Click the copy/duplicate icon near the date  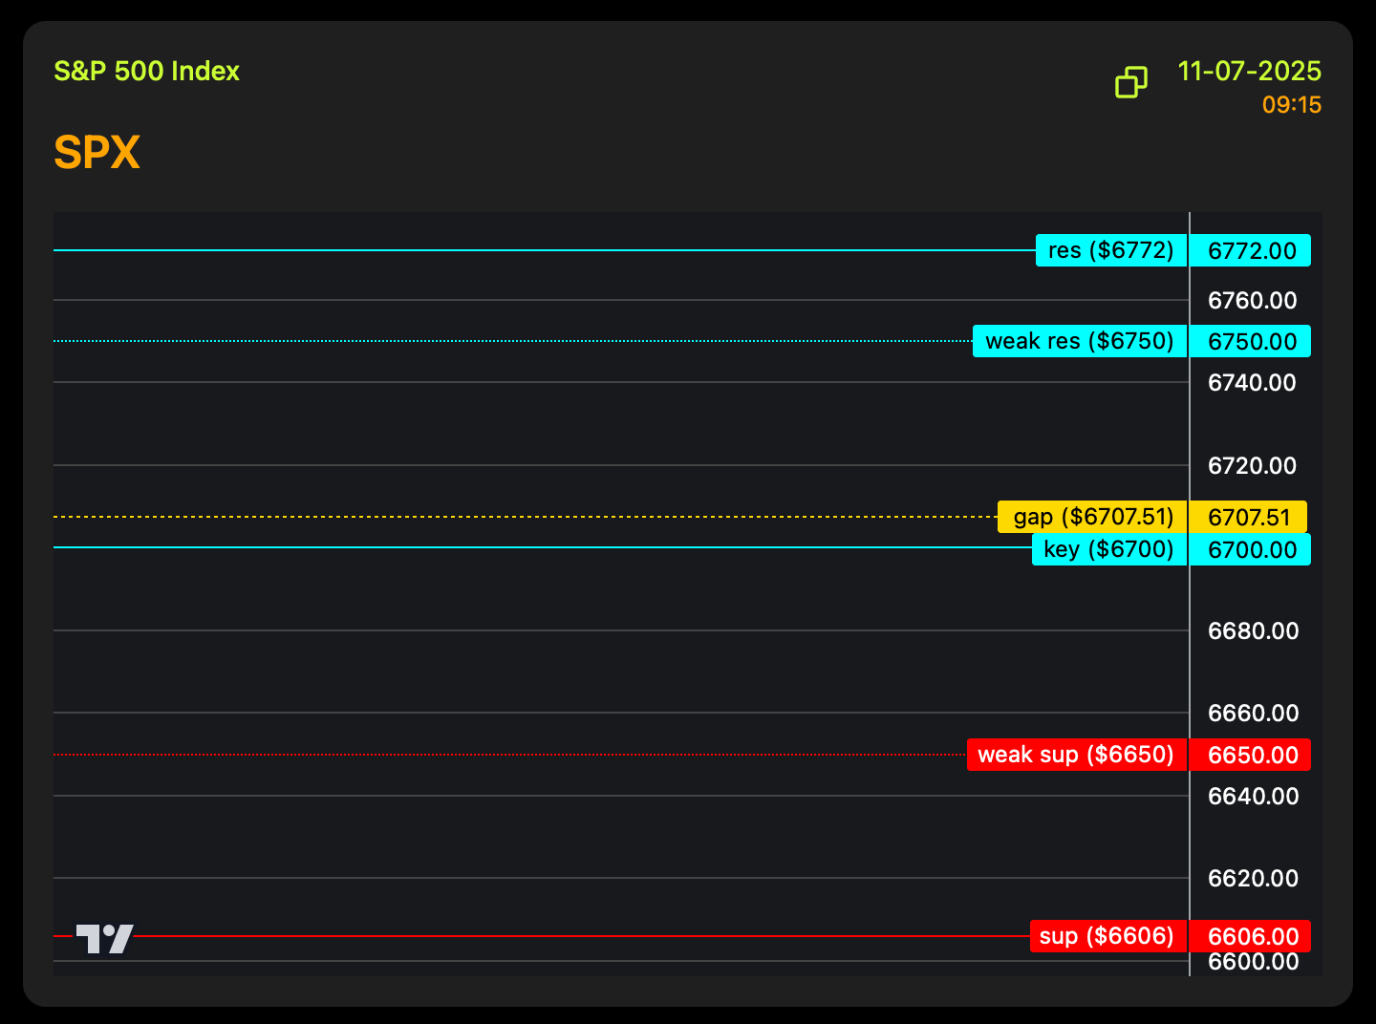tap(1131, 82)
